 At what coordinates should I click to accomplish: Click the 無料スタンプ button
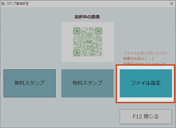click(x=29, y=83)
